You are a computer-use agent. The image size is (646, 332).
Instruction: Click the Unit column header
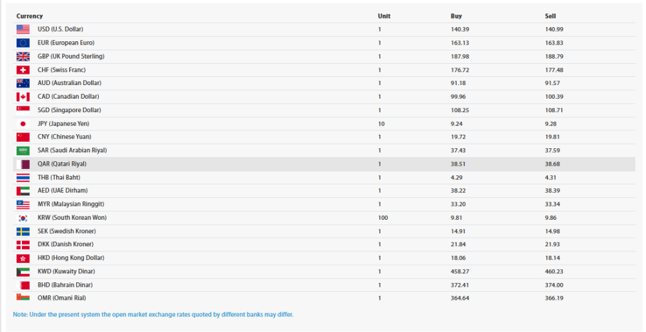tap(384, 16)
